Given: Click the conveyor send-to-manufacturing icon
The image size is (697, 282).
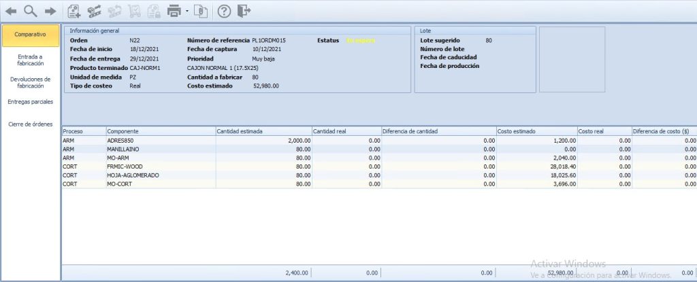Looking at the screenshot, I should 94,11.
